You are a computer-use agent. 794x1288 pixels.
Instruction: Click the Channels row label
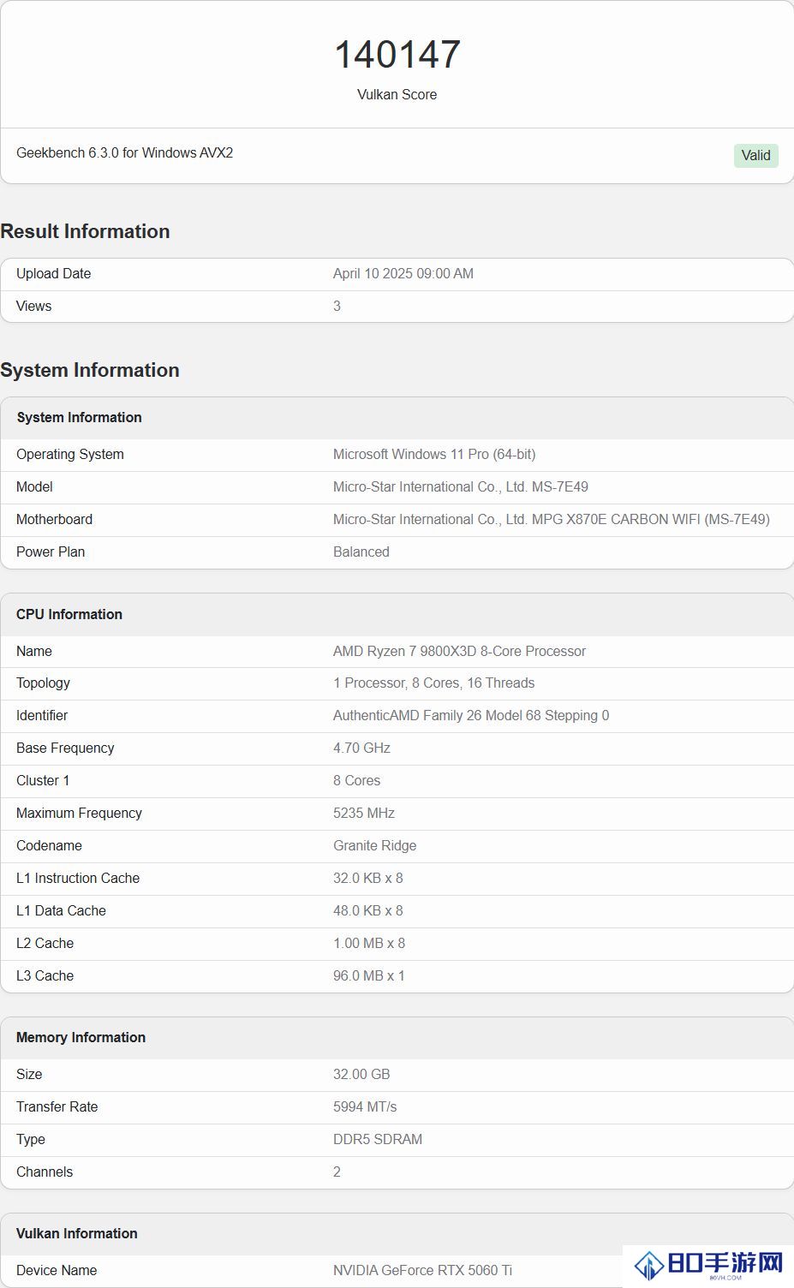45,1172
